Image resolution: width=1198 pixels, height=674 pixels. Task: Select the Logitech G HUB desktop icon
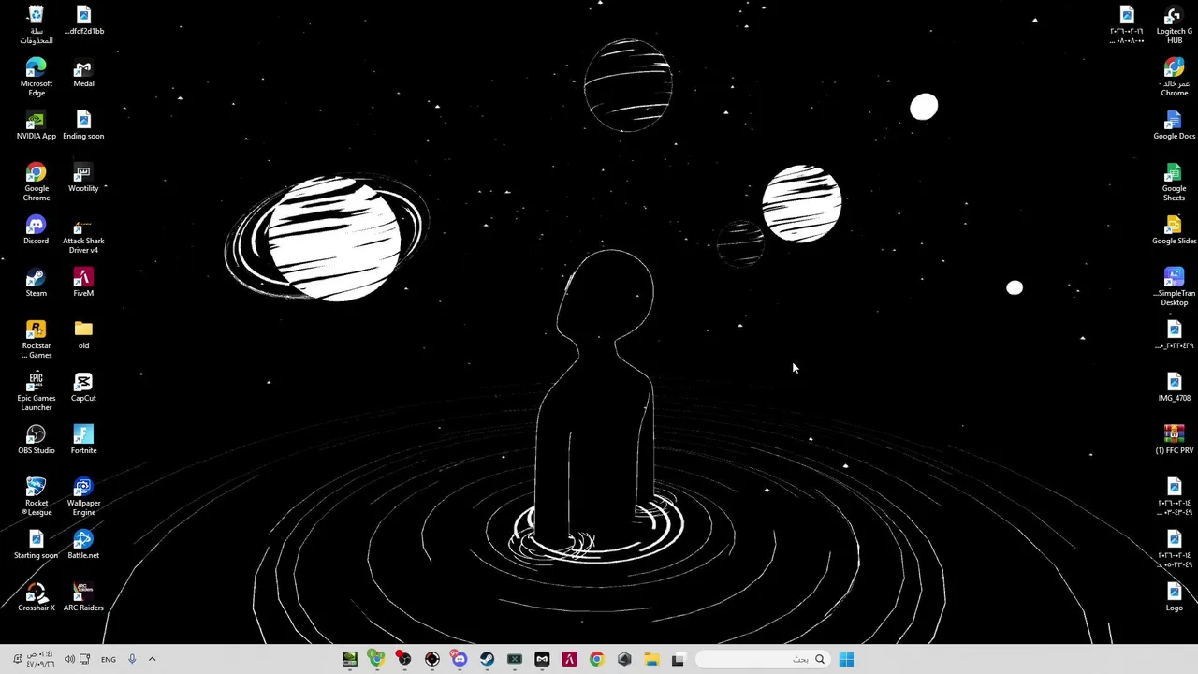[x=1174, y=24]
